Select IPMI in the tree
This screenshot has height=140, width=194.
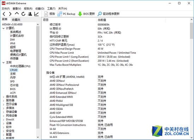coord(13,43)
